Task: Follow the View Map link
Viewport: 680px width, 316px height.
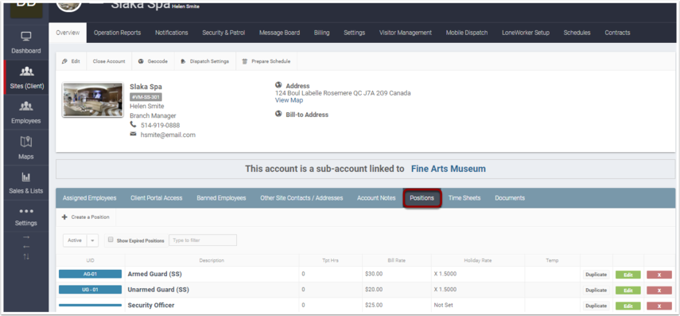Action: point(289,100)
